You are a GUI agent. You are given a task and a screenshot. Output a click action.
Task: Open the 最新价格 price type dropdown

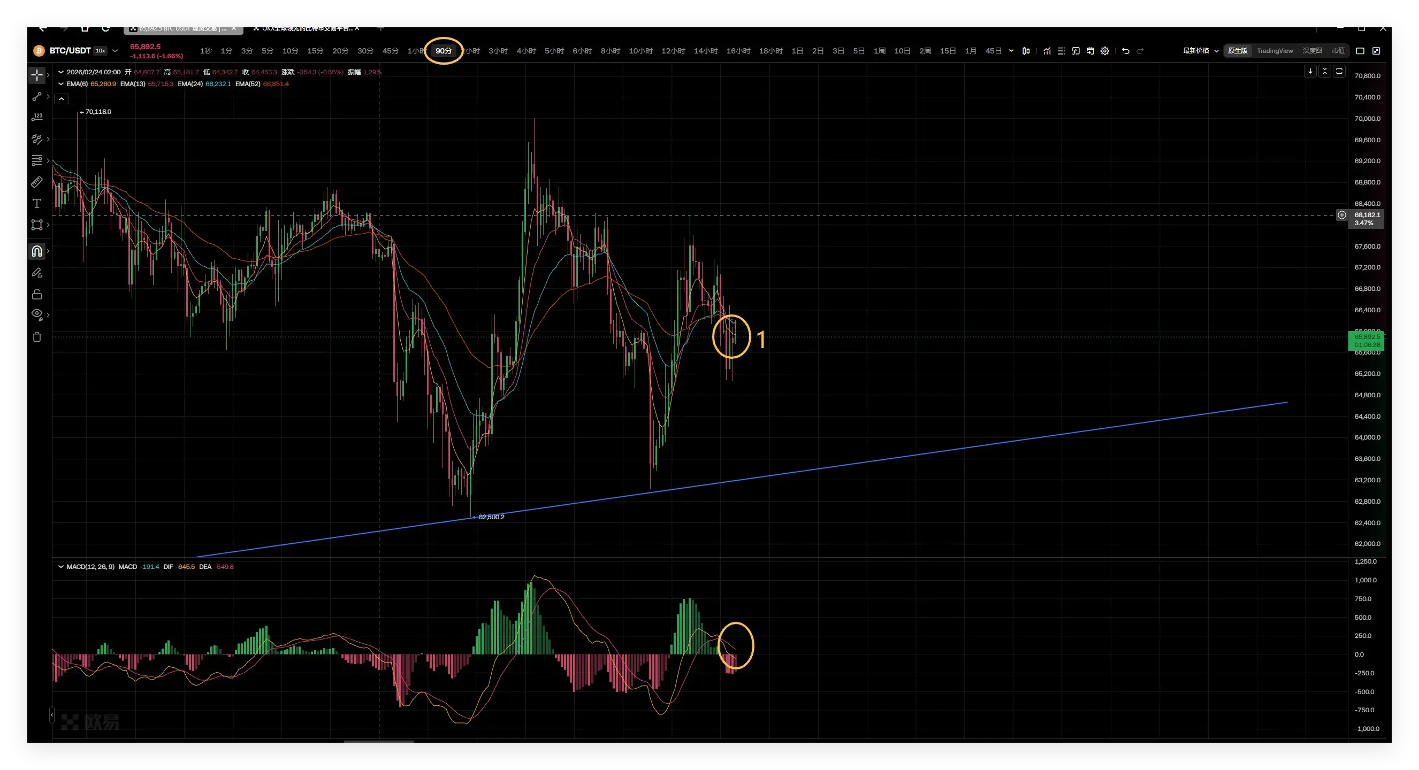pyautogui.click(x=1201, y=51)
